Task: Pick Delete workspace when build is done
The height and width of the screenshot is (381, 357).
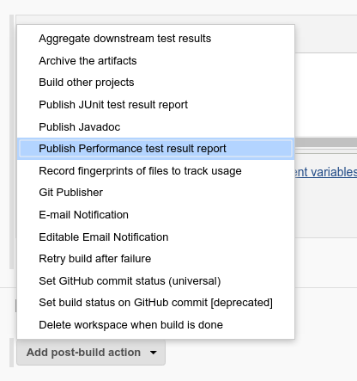Action: pos(155,325)
